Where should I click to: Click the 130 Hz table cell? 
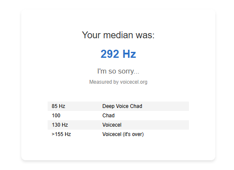coord(60,125)
